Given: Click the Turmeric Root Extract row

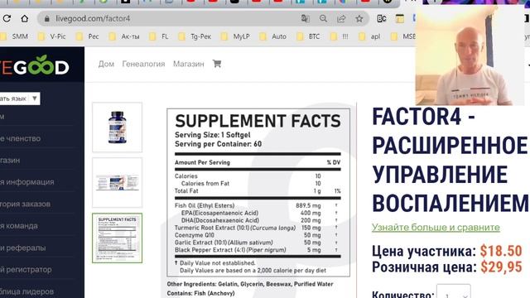Looking at the screenshot, I should [x=258, y=228].
